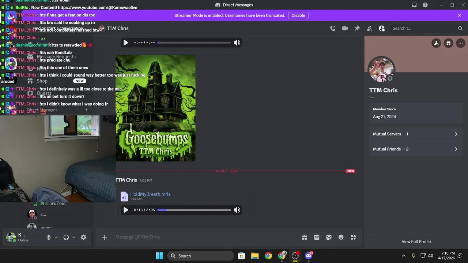This screenshot has height=263, width=468.
Task: Send a gift from message bar
Action: click(x=304, y=237)
